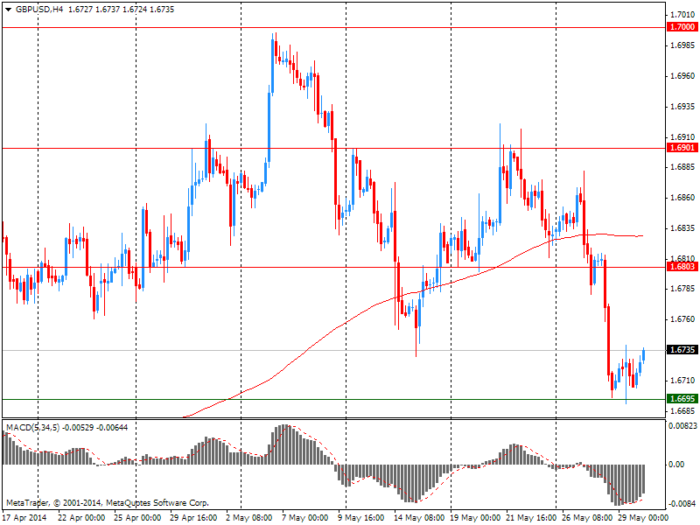
Task: Open the chart menu triangle beside GBPUSD,H4
Action: 9,10
